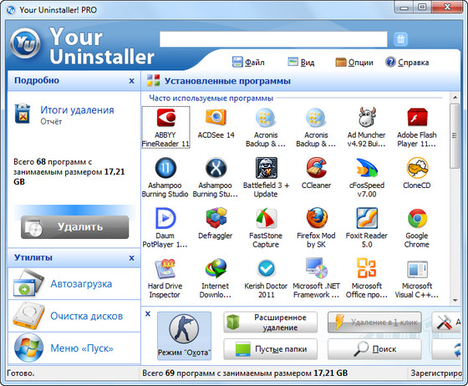Screen dimensions: 468x386
Task: Select Adobe Flash Player 11 icon
Action: [417, 117]
